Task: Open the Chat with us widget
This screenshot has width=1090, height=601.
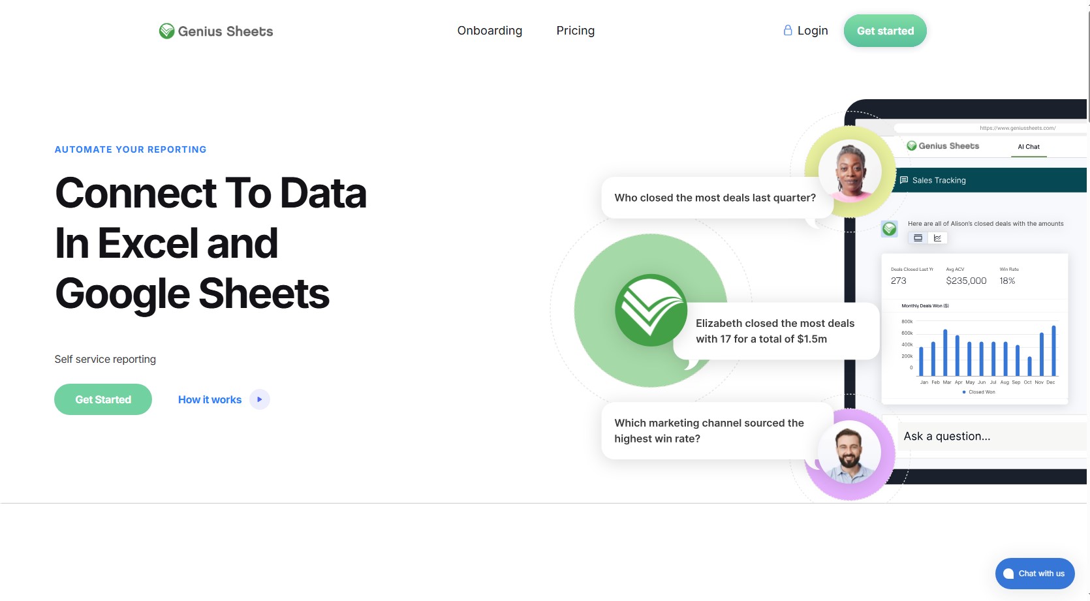Action: (x=1035, y=574)
